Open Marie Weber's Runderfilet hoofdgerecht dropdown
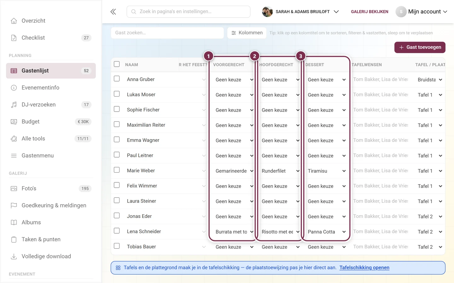 280,171
